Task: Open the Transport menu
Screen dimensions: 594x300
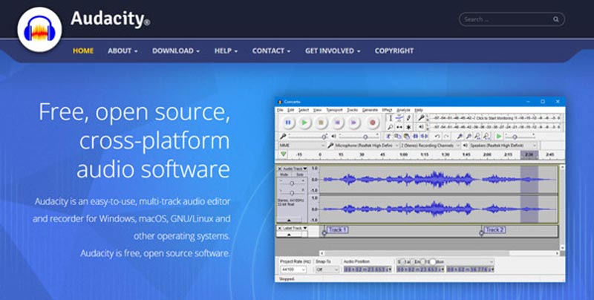Action: point(335,110)
